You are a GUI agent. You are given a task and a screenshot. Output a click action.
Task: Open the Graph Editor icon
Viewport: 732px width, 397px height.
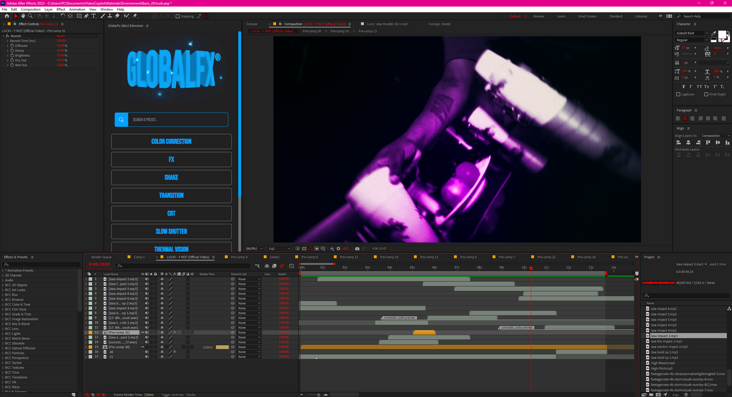tap(291, 266)
